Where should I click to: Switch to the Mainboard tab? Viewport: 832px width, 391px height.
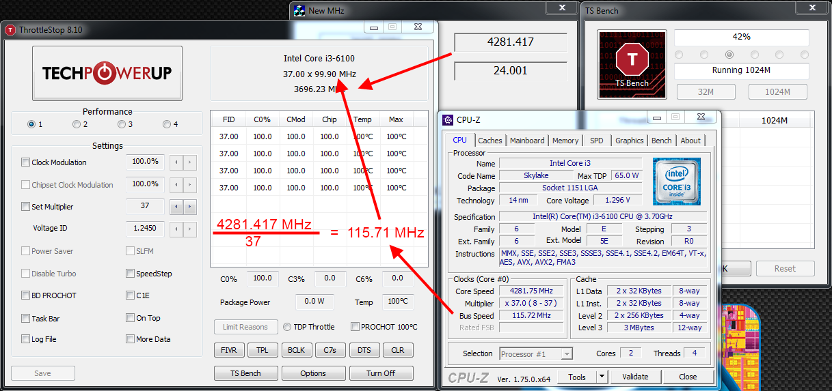(x=526, y=141)
